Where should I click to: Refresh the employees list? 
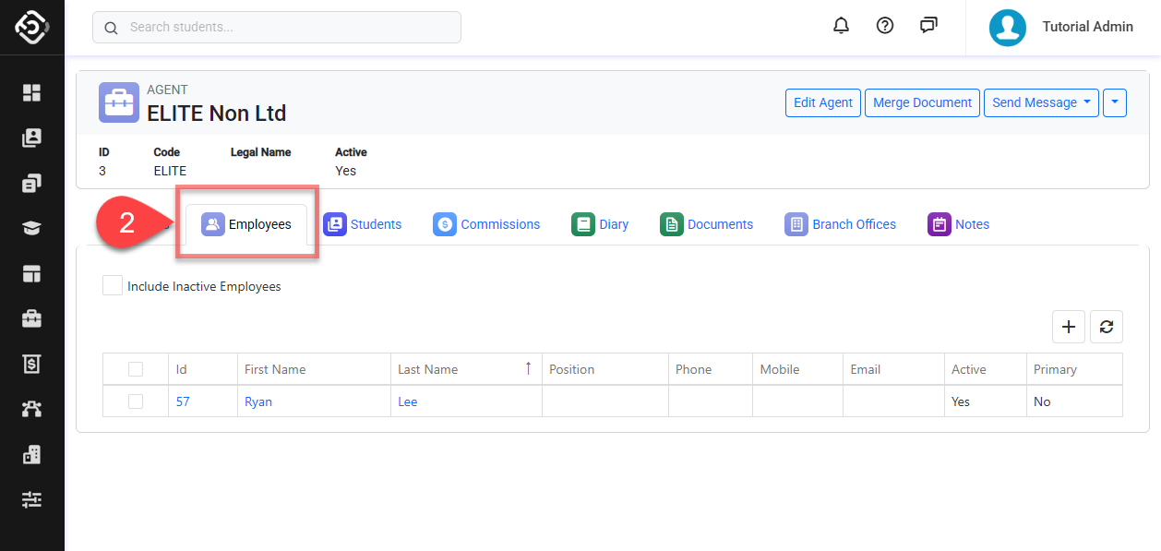(x=1107, y=327)
